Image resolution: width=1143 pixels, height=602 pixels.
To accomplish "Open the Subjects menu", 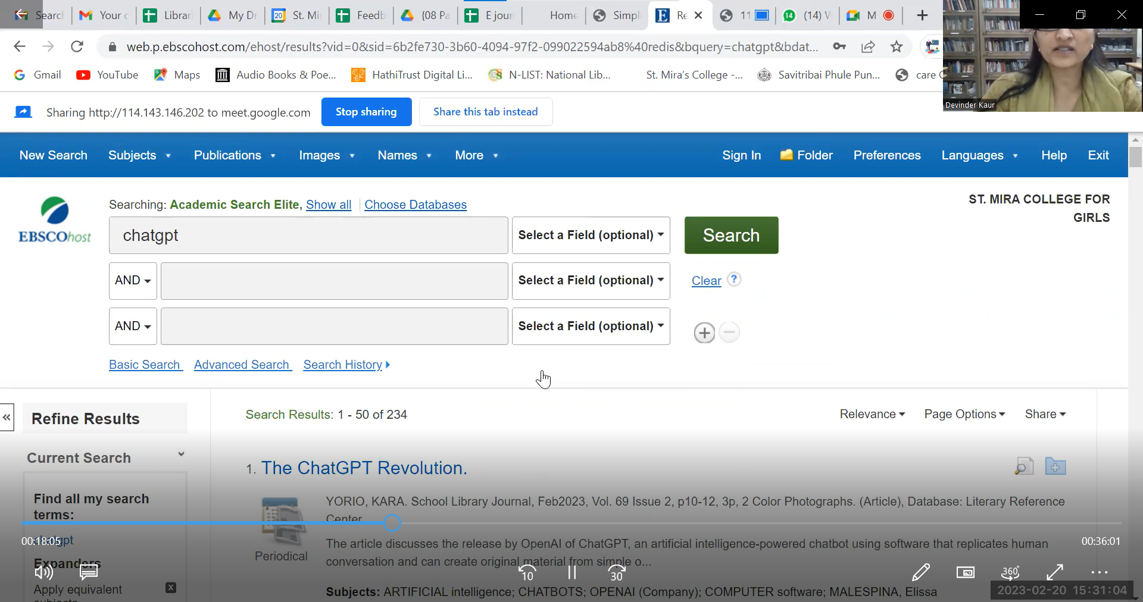I will click(139, 155).
